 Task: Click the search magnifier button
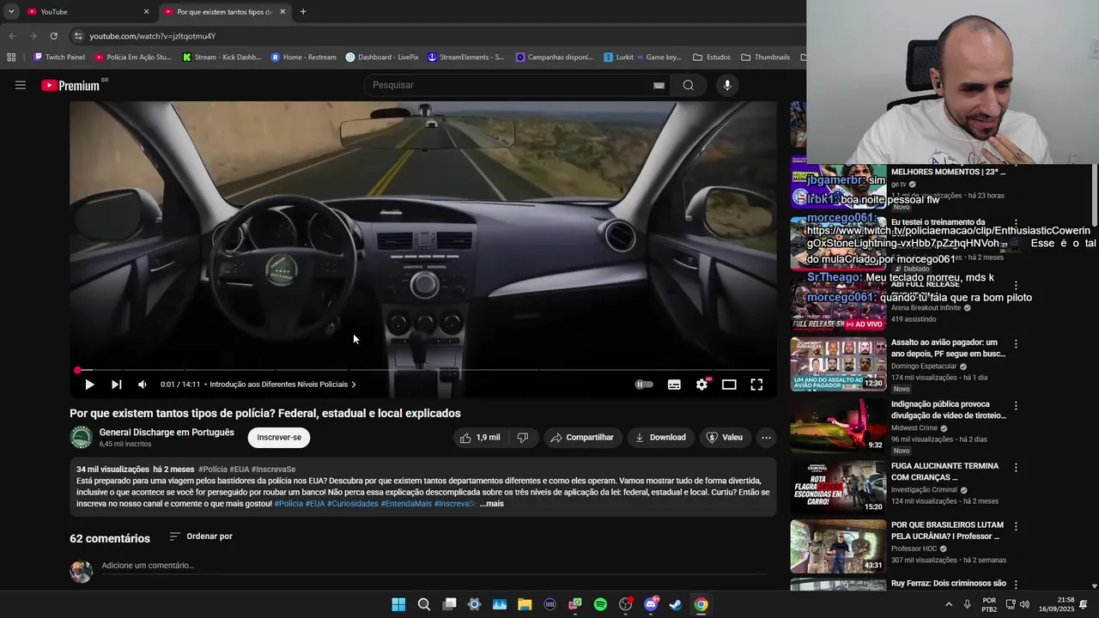(688, 85)
